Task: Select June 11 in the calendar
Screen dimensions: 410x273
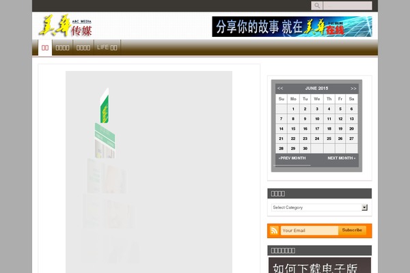Action: pos(329,119)
